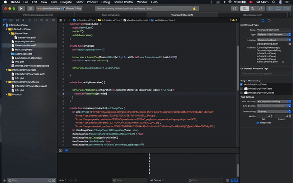Image resolution: width=293 pixels, height=183 pixels.
Task: Open the Text Encoding dropdown
Action: pos(274,102)
